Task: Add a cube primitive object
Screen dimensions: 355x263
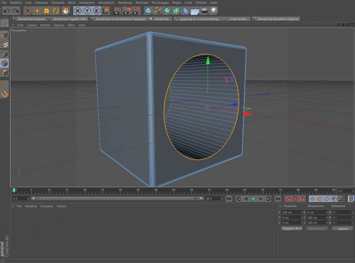Action: tap(148, 11)
